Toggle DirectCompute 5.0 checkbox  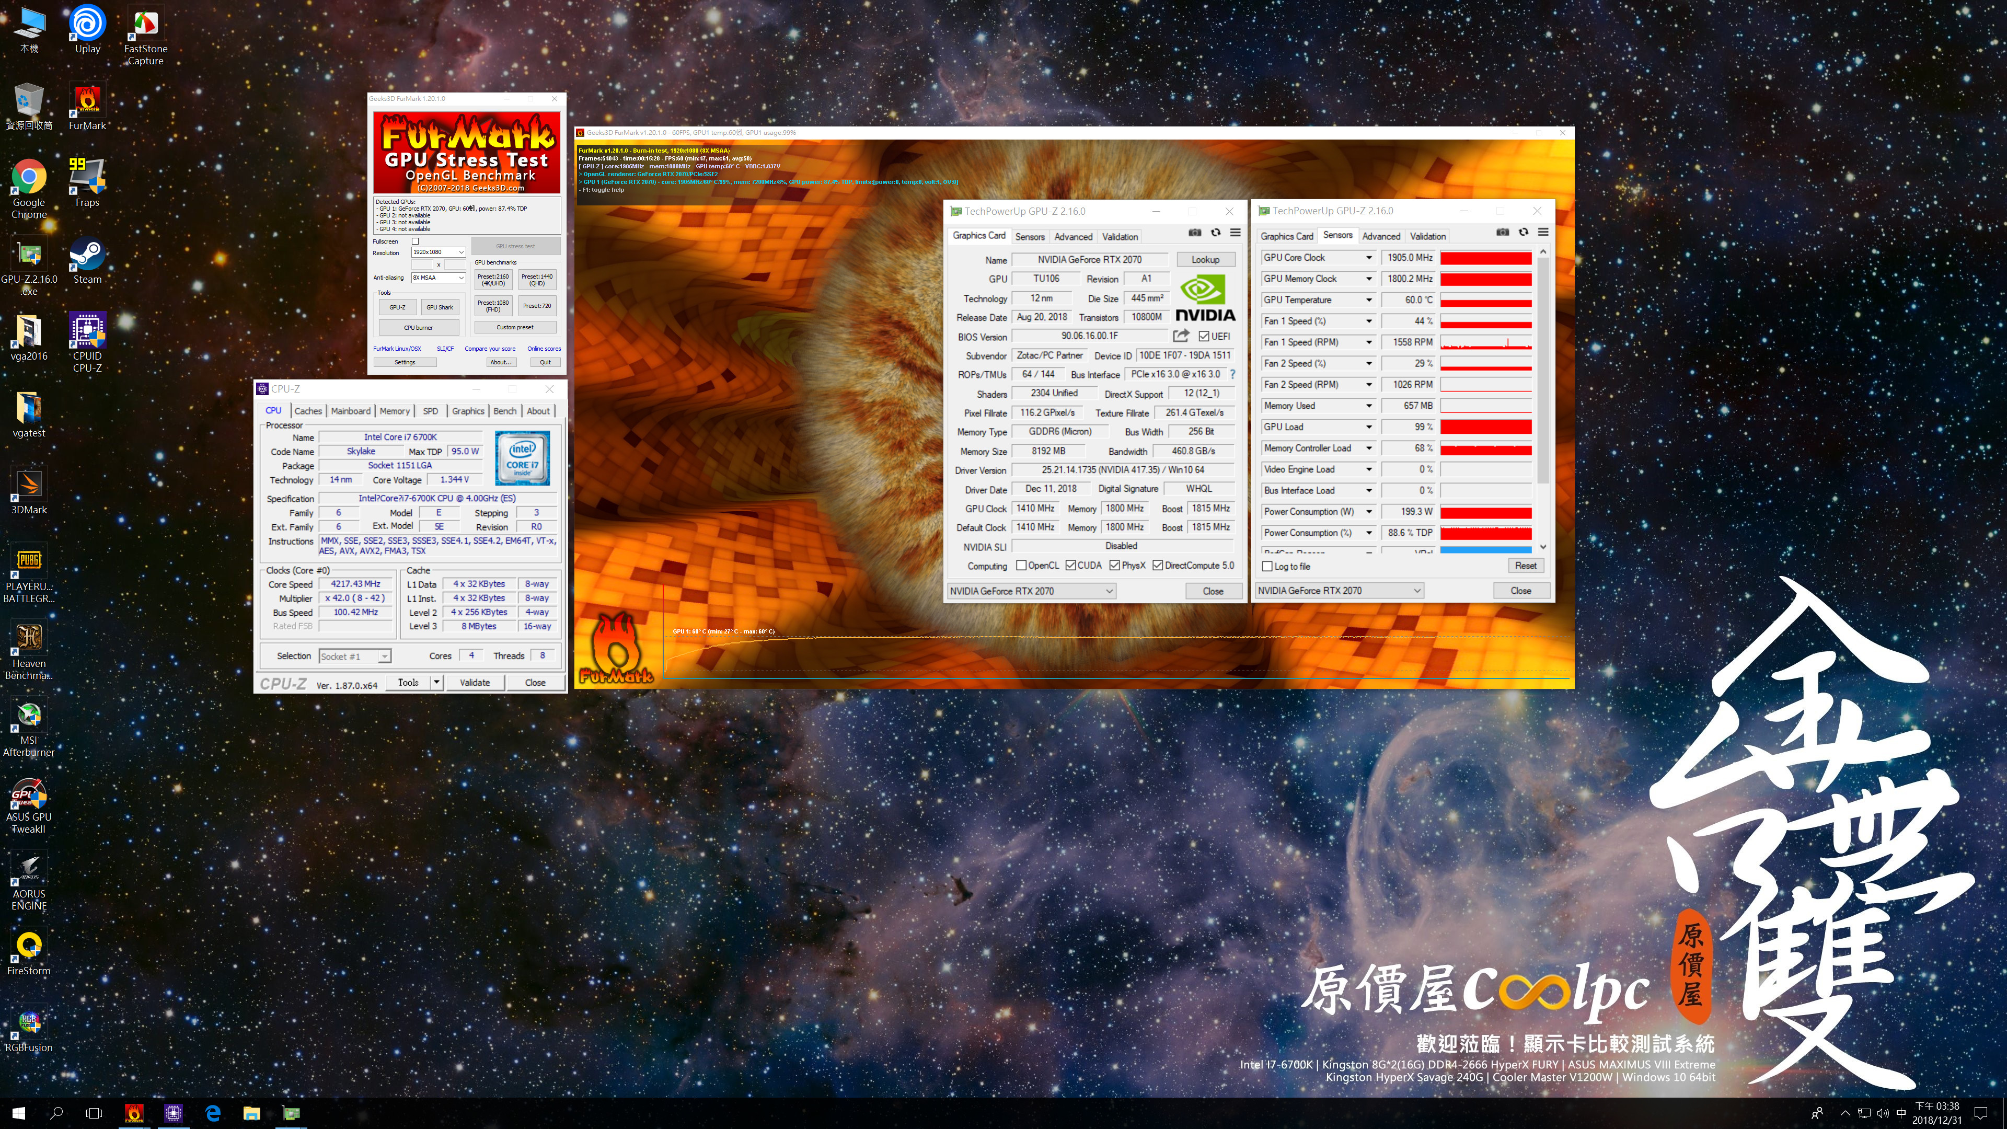click(1158, 566)
